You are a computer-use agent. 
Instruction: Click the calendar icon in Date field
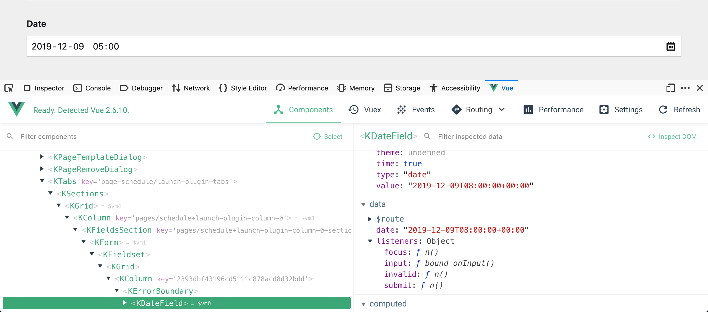tap(671, 46)
